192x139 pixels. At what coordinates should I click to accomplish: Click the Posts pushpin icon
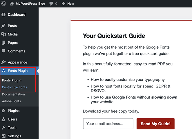click(x=3, y=26)
